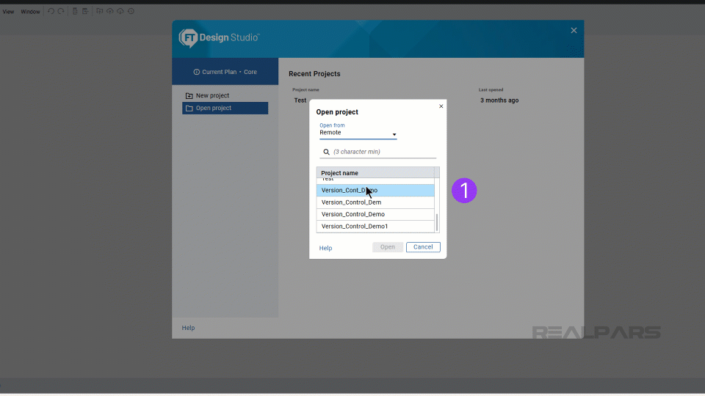
Task: Click the New project folder icon
Action: pyautogui.click(x=189, y=95)
